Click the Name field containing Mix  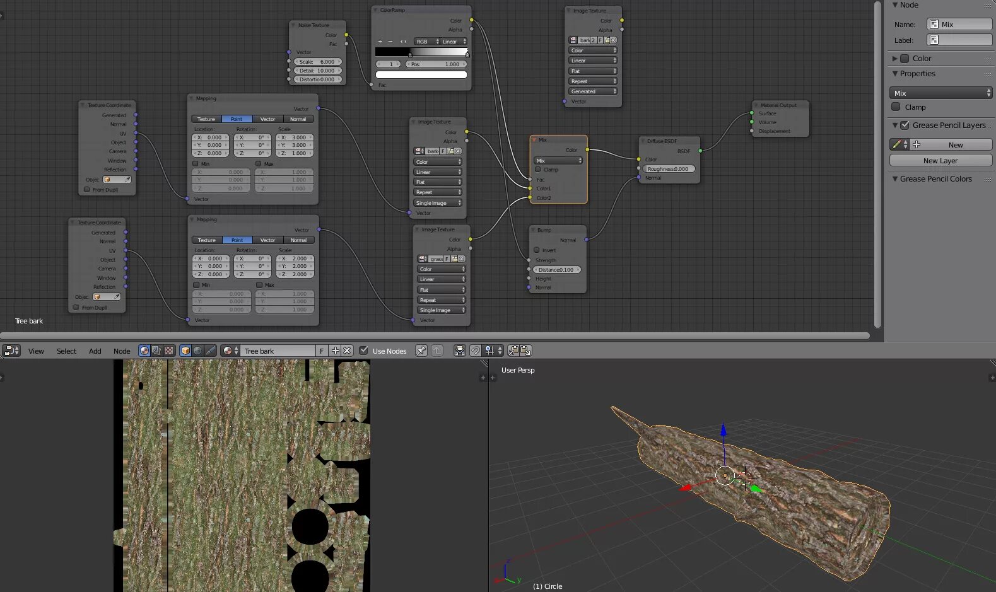coord(959,24)
